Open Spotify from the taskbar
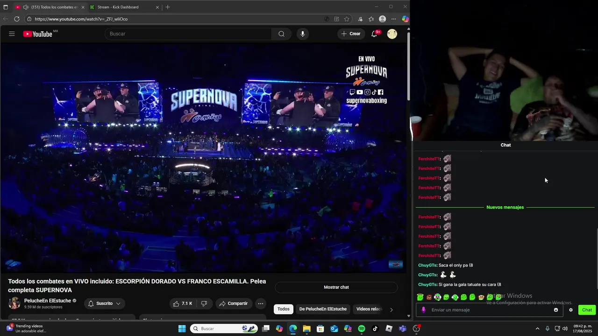 pyautogui.click(x=362, y=329)
